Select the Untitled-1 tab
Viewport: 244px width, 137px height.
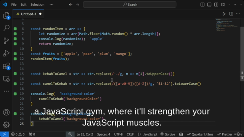29,14
